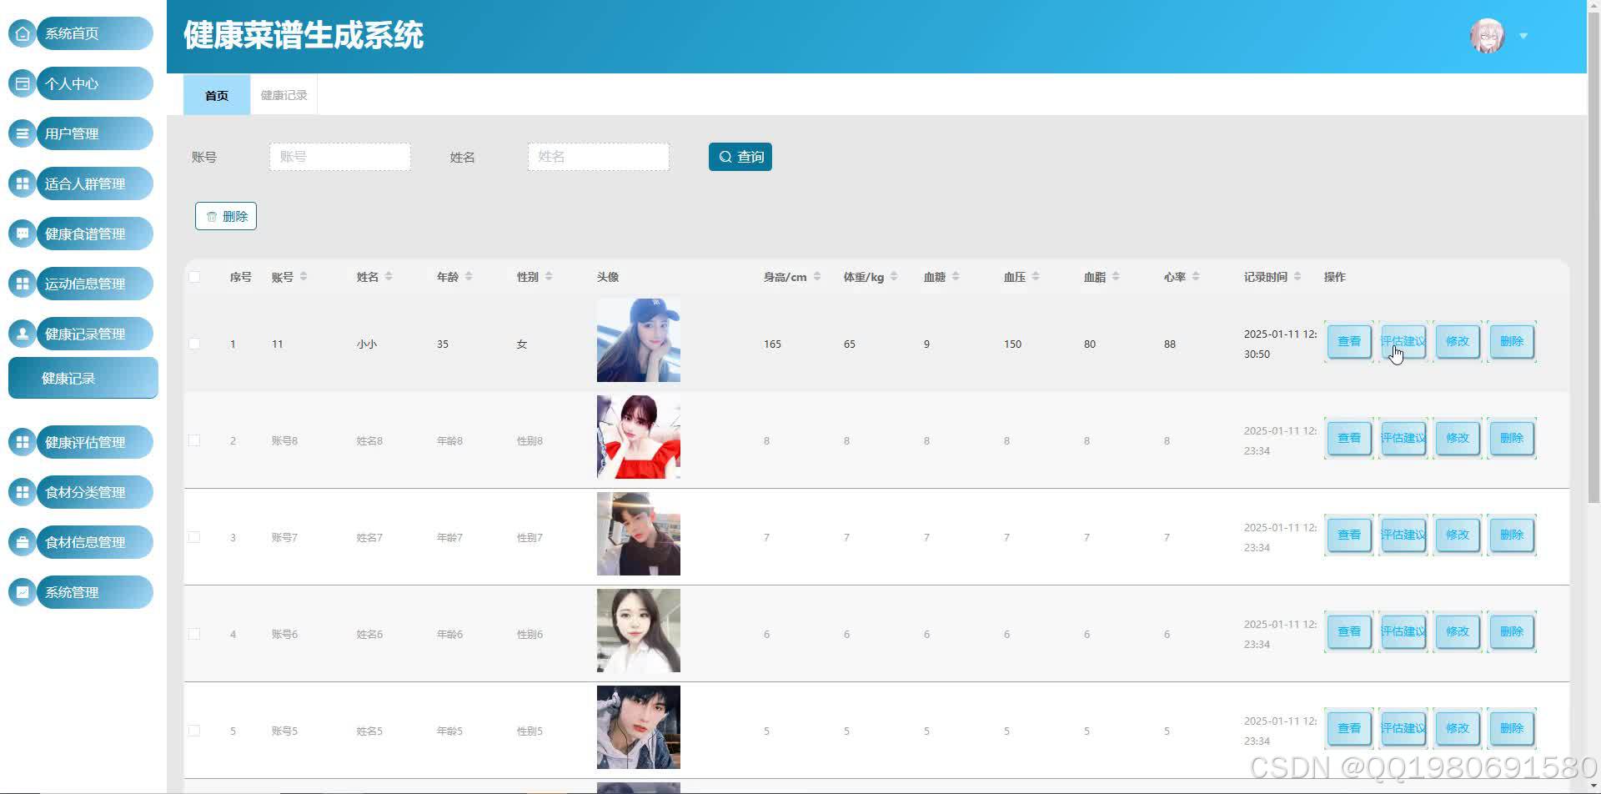Screen dimensions: 1601x794
Task: Check the checkbox for row 1 (小小)
Action: pos(194,344)
